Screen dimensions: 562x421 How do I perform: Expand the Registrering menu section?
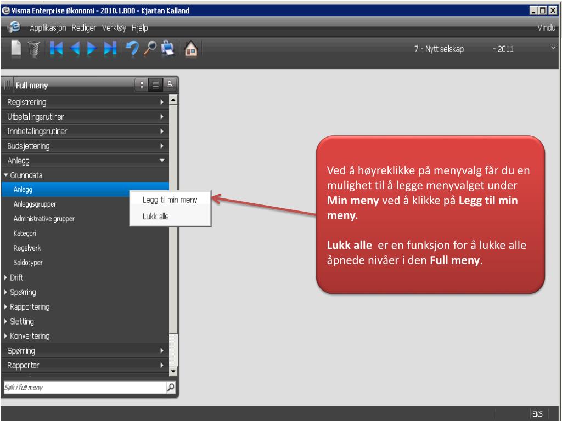[x=85, y=102]
